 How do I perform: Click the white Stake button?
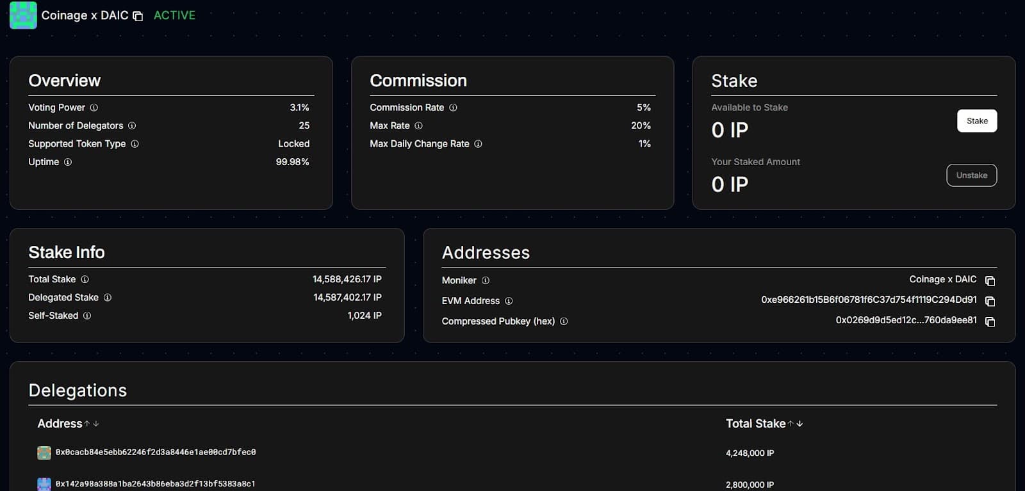976,121
